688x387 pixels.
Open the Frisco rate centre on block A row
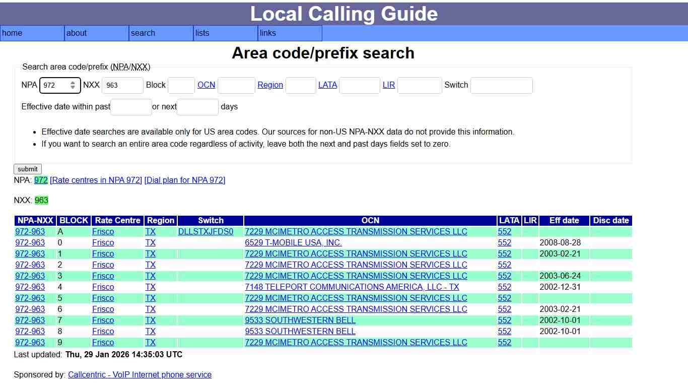pyautogui.click(x=103, y=231)
